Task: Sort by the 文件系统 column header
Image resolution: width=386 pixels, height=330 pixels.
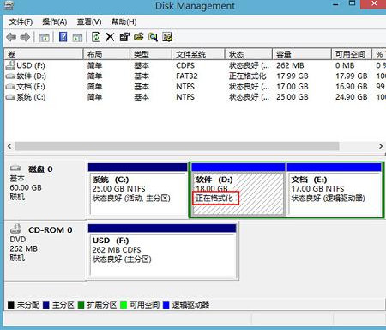Action: tap(198, 54)
